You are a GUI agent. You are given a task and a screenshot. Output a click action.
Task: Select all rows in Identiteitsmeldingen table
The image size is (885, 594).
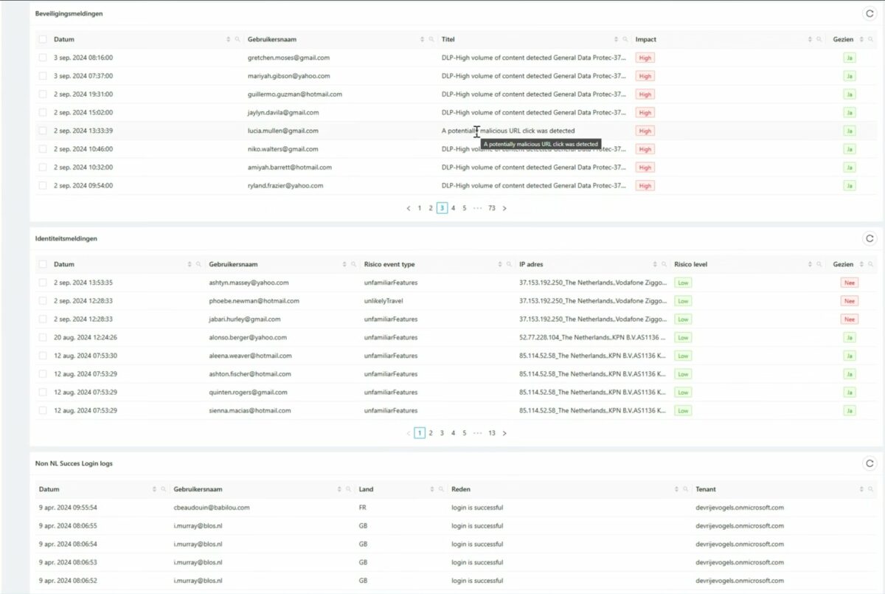[43, 264]
